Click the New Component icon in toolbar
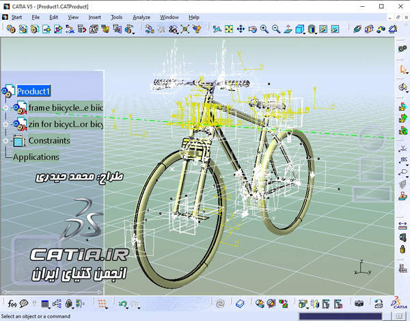This screenshot has width=410, height=321. [x=11, y=29]
